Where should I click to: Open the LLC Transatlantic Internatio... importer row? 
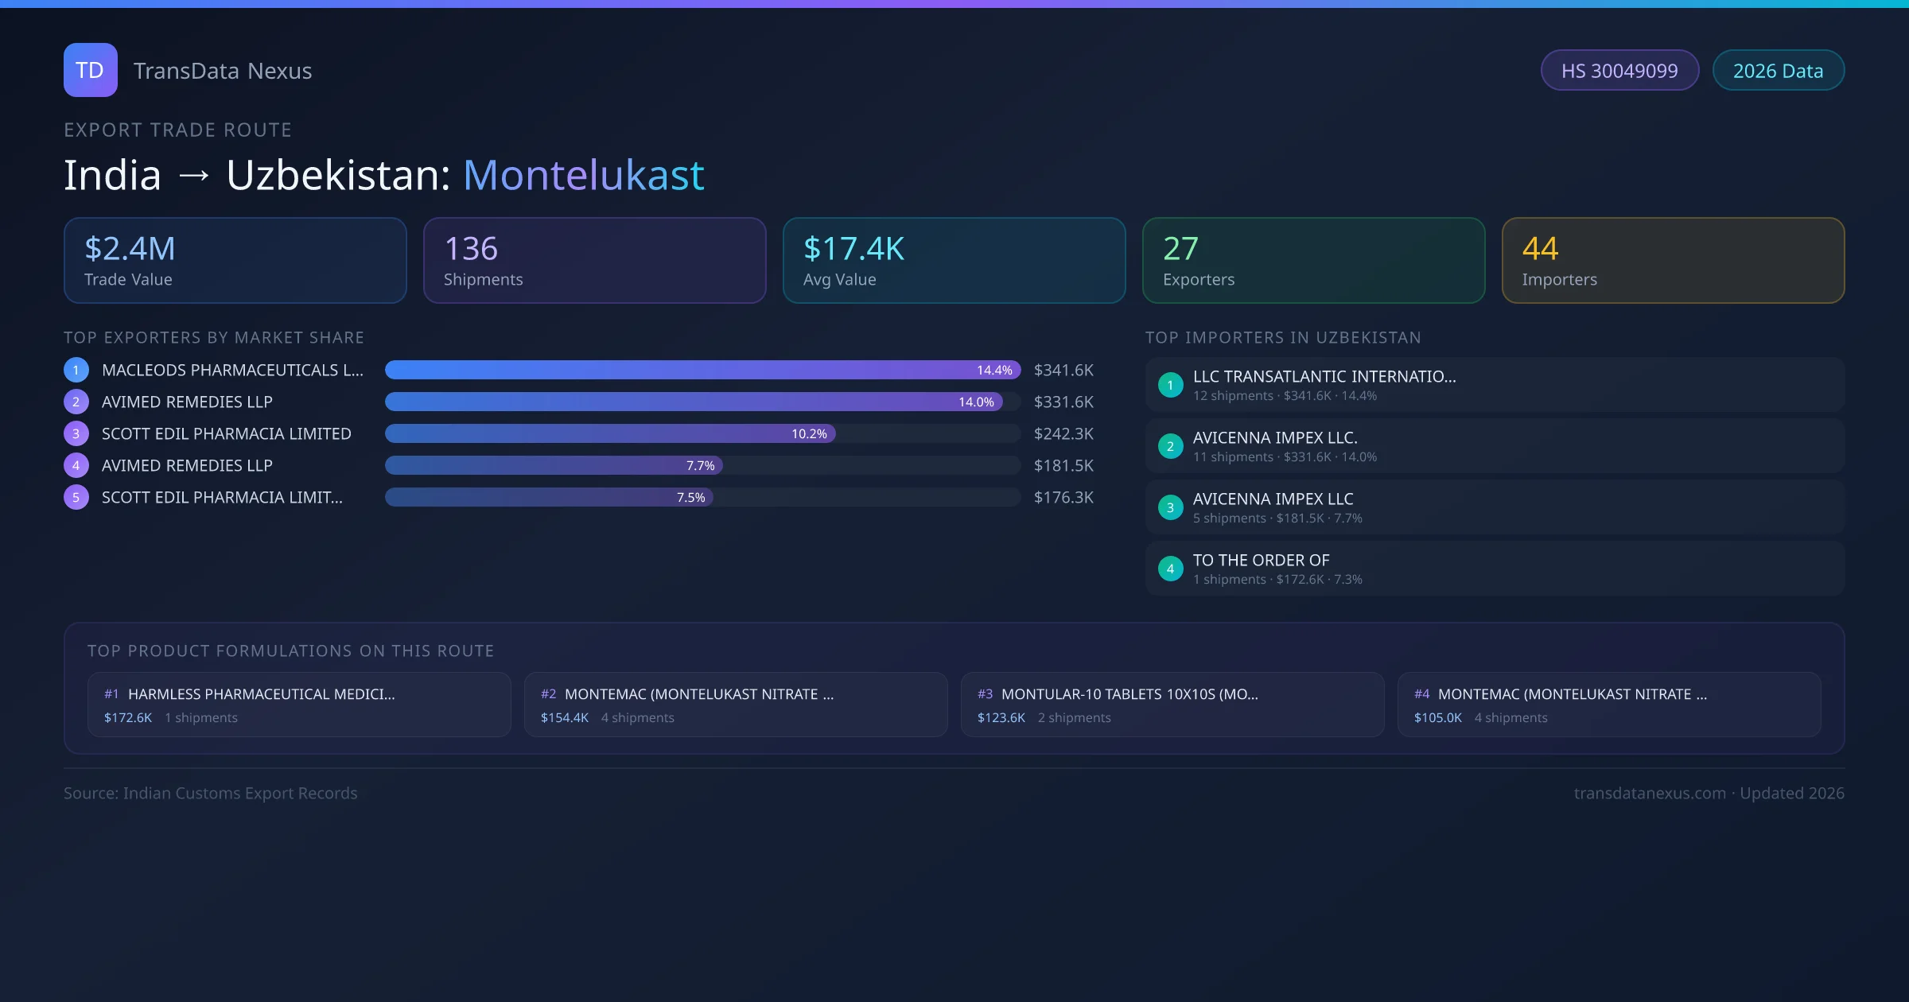click(1494, 385)
